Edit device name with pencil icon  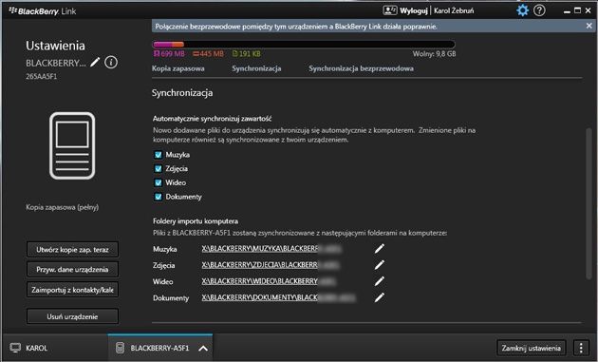95,63
